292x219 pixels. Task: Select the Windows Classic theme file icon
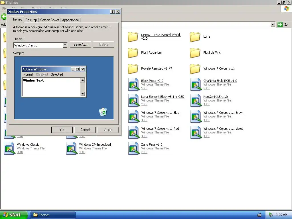coord(9,148)
